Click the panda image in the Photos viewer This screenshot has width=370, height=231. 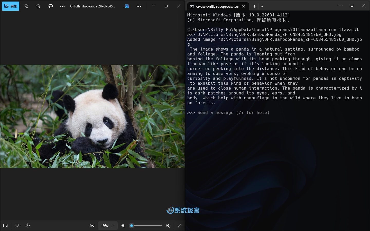92,117
